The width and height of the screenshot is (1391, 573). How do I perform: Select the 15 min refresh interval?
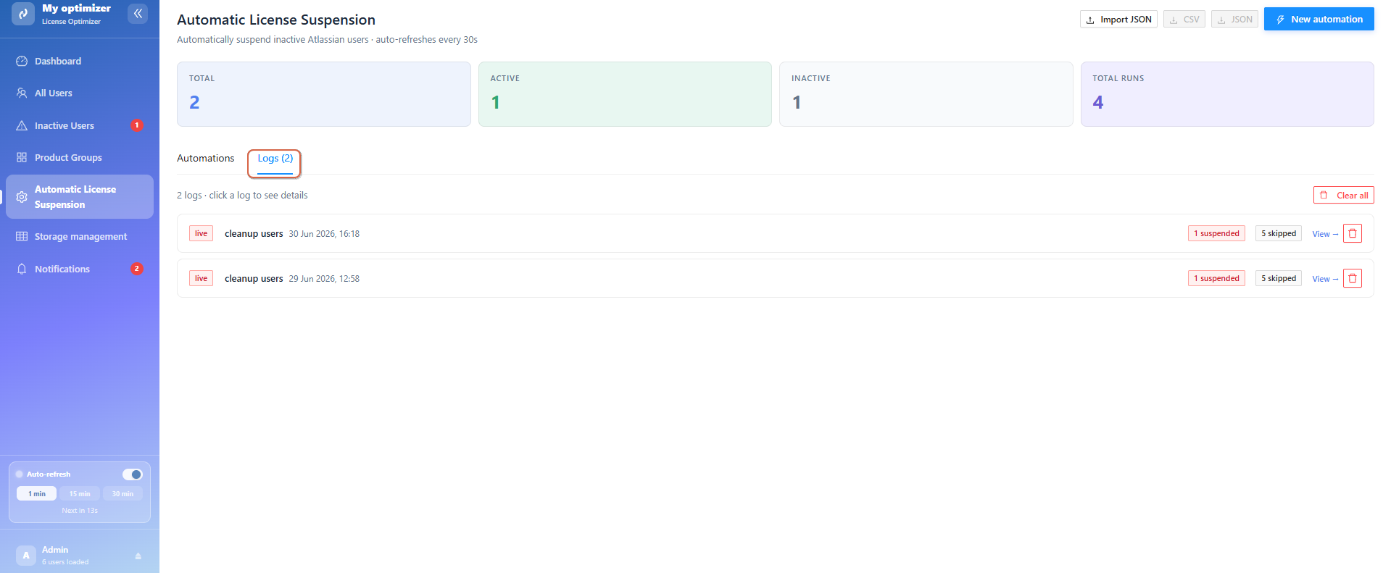point(80,494)
